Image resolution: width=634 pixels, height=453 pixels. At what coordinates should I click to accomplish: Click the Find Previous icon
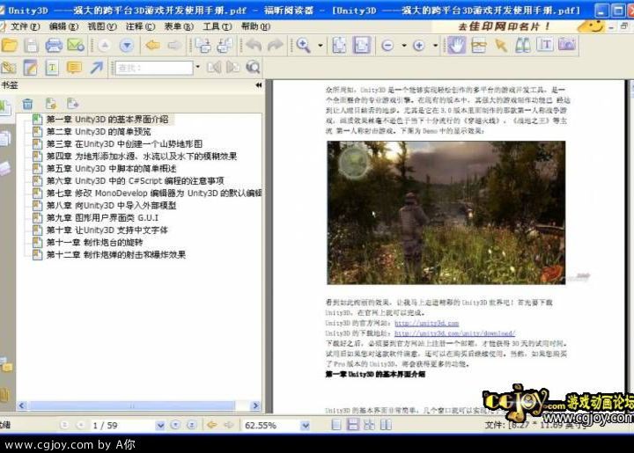point(214,67)
